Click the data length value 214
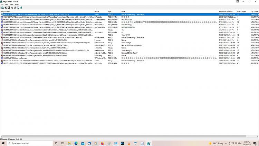 (x=239, y=58)
